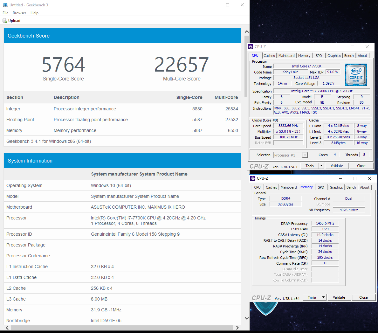This screenshot has height=333, width=378.
Task: Click the Command Rate value 1T
Action: pos(325,263)
